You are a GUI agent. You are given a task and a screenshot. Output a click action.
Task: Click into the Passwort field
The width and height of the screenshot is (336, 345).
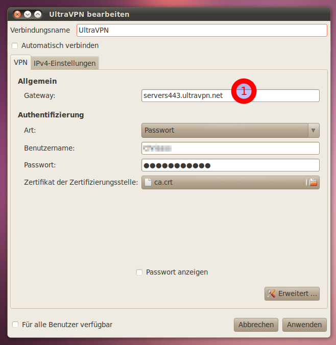point(230,165)
